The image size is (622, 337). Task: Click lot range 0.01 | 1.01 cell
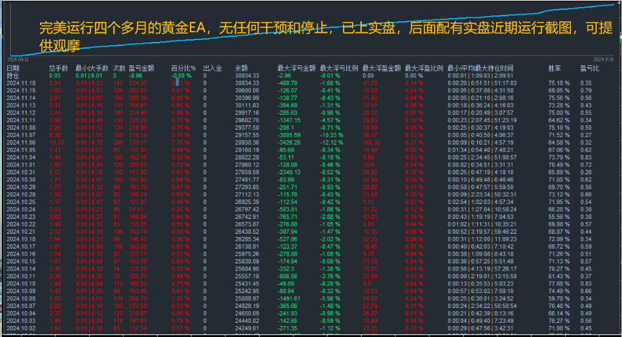click(x=89, y=135)
